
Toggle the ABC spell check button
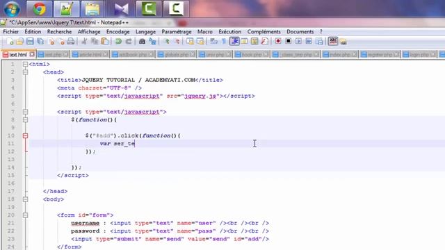pyautogui.click(x=333, y=42)
